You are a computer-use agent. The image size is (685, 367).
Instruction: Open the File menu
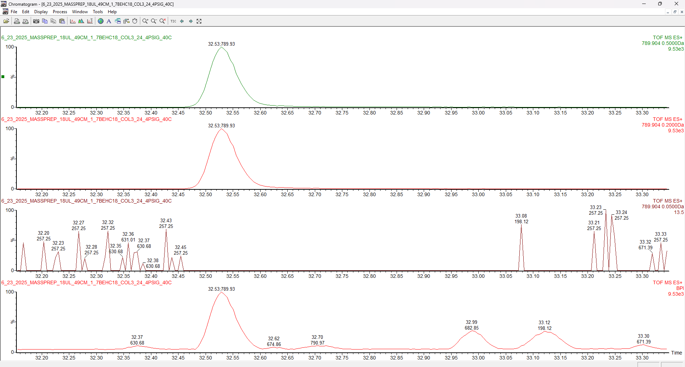(14, 12)
